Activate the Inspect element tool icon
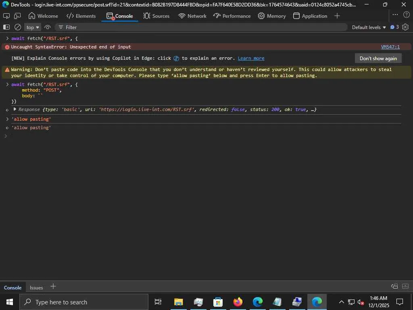The height and width of the screenshot is (310, 413). pos(6,16)
